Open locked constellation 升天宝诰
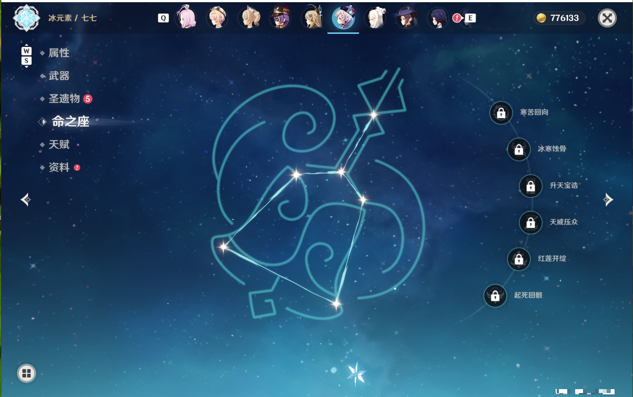Viewport: 633px width, 397px height. pyautogui.click(x=530, y=186)
